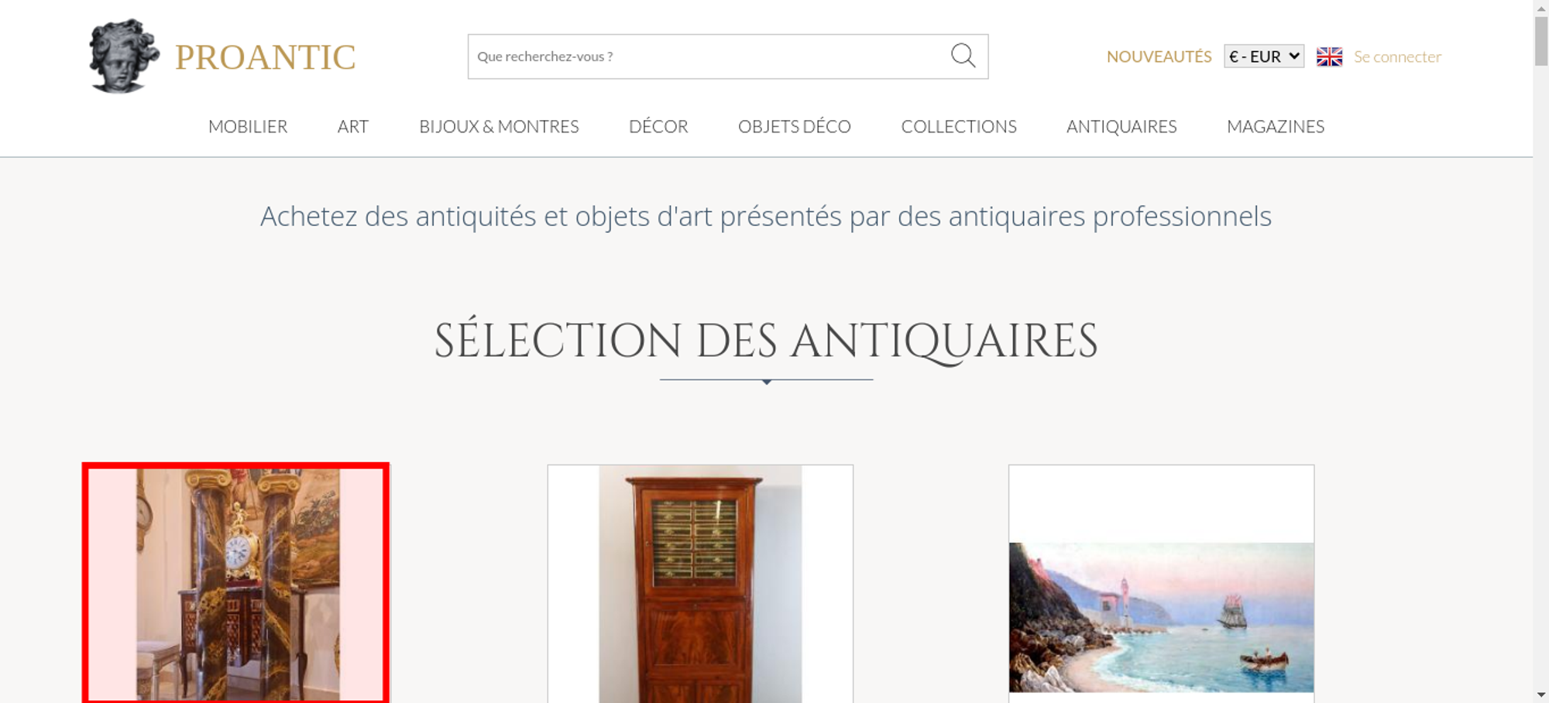Open the currency EUR dropdown

pos(1264,57)
